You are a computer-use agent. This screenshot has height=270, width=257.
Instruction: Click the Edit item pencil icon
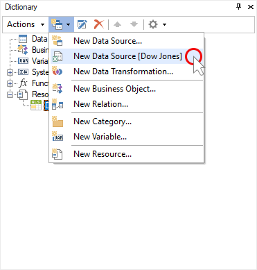point(82,24)
